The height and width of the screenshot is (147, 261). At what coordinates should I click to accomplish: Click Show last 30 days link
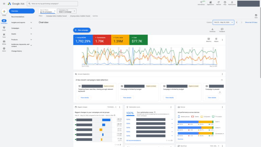coord(251,22)
